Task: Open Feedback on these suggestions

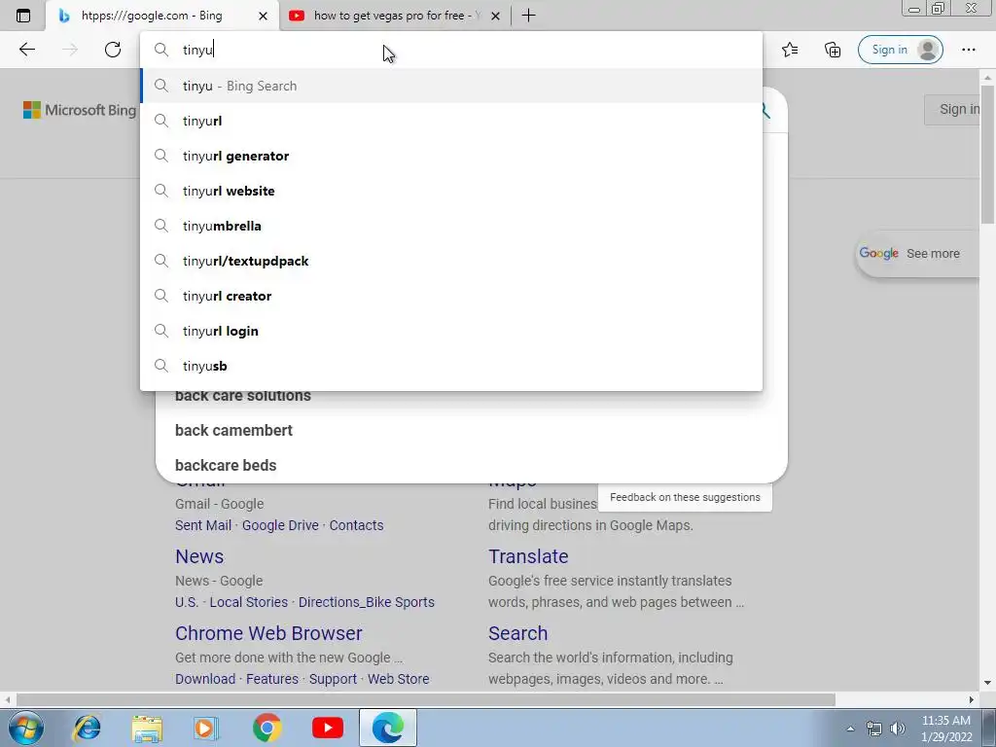Action: (685, 497)
